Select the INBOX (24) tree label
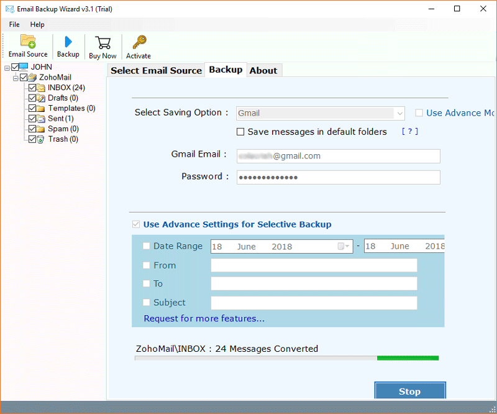This screenshot has height=414, width=497. 66,88
